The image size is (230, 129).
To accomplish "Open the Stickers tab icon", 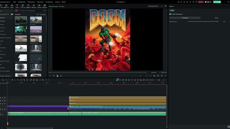I will pos(39,6).
